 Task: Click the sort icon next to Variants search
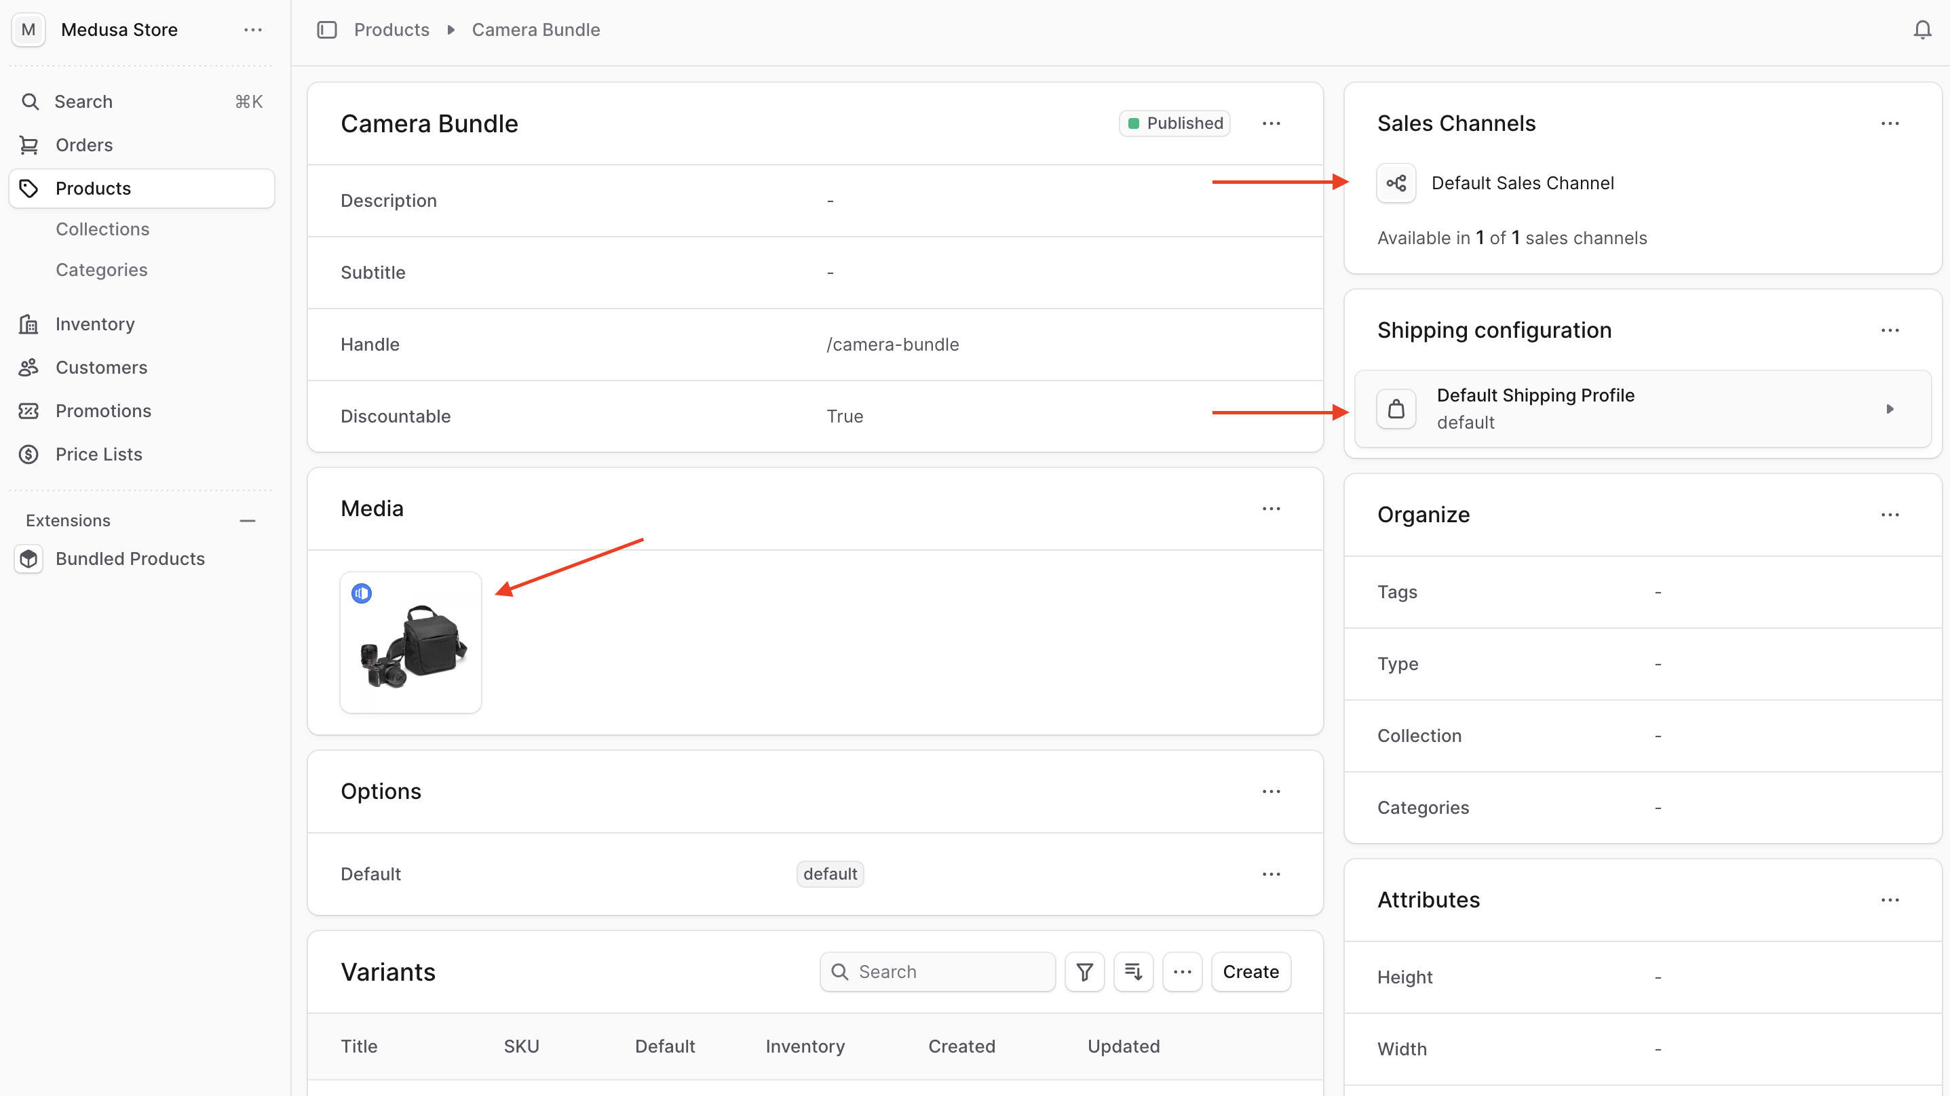[1133, 971]
